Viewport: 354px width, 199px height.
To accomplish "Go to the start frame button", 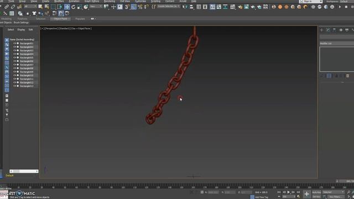I will point(279,192).
